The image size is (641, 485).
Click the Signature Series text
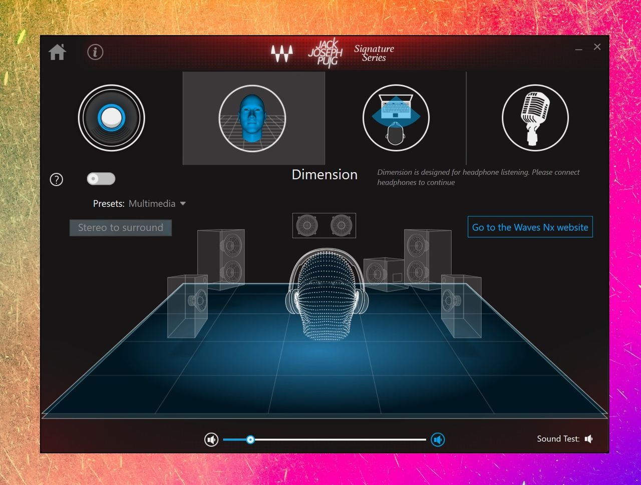click(374, 53)
